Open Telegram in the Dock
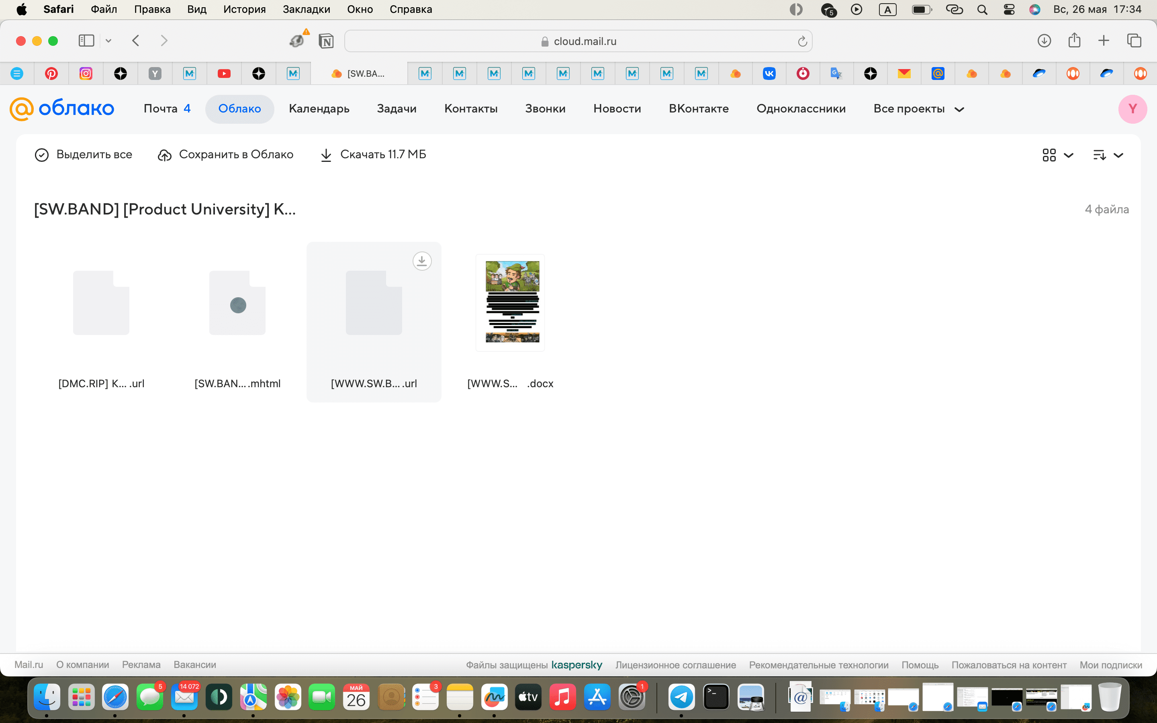Viewport: 1157px width, 723px height. [681, 697]
